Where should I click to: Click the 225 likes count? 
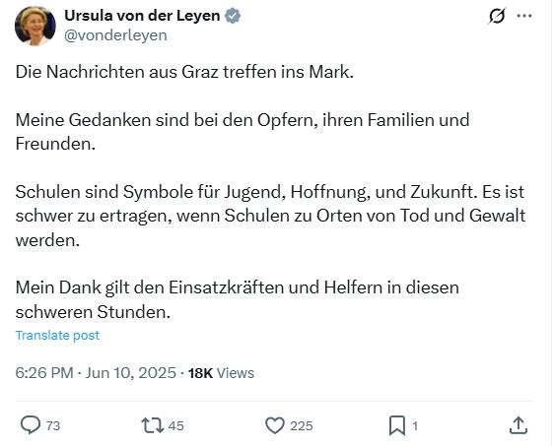[x=302, y=426]
